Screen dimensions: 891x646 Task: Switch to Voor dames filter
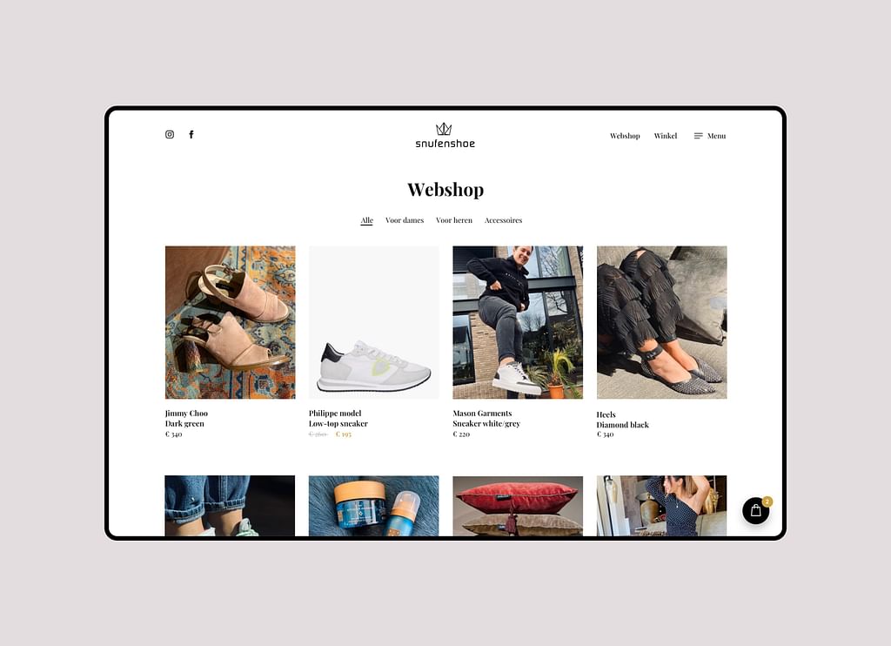pyautogui.click(x=405, y=220)
